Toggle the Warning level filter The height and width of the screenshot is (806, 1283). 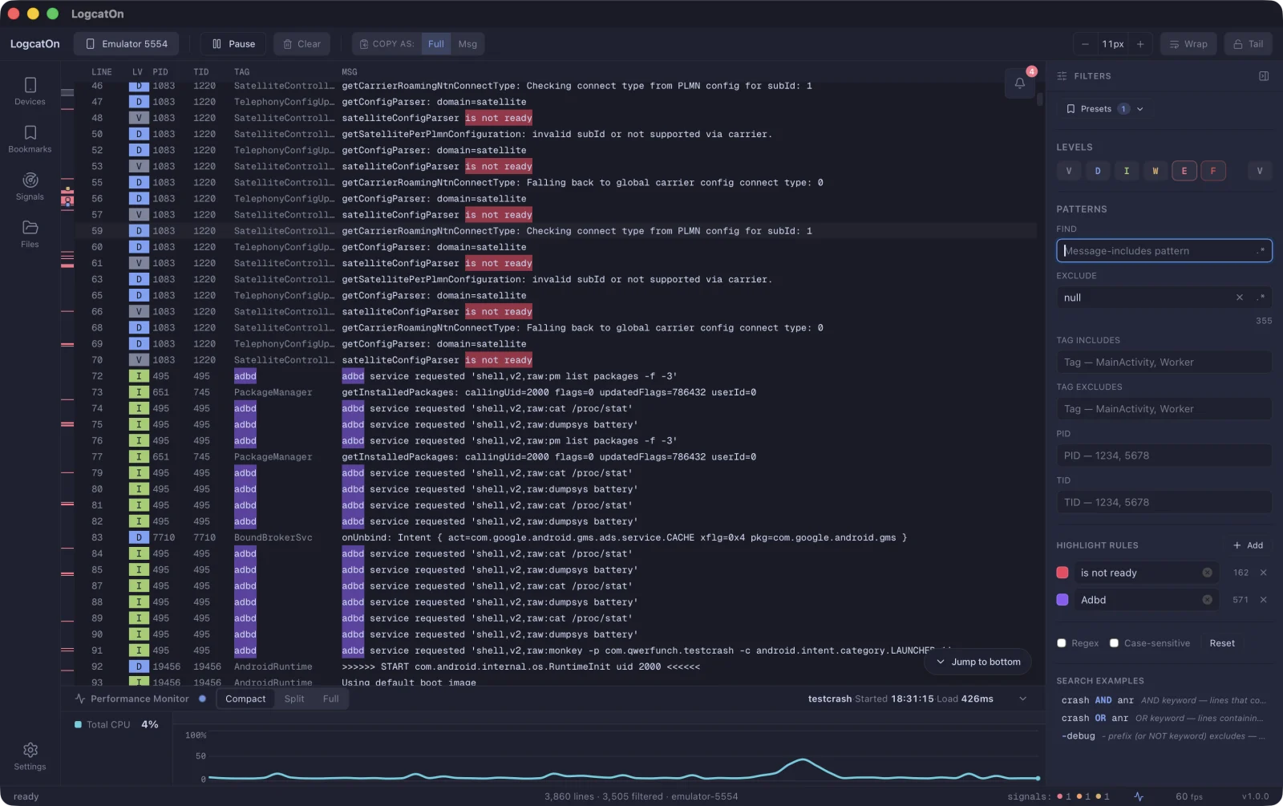(1156, 171)
